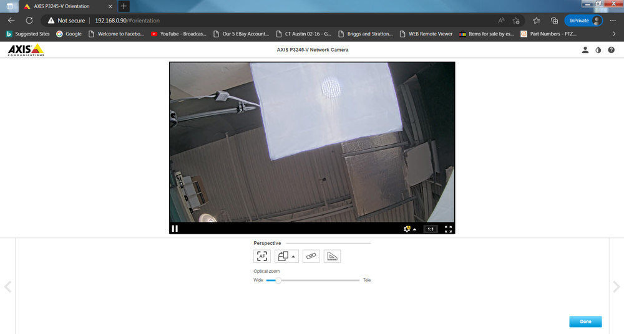Open the YouTube - Broadcas... bookmark
Screen dimensions: 624x334
click(x=178, y=34)
